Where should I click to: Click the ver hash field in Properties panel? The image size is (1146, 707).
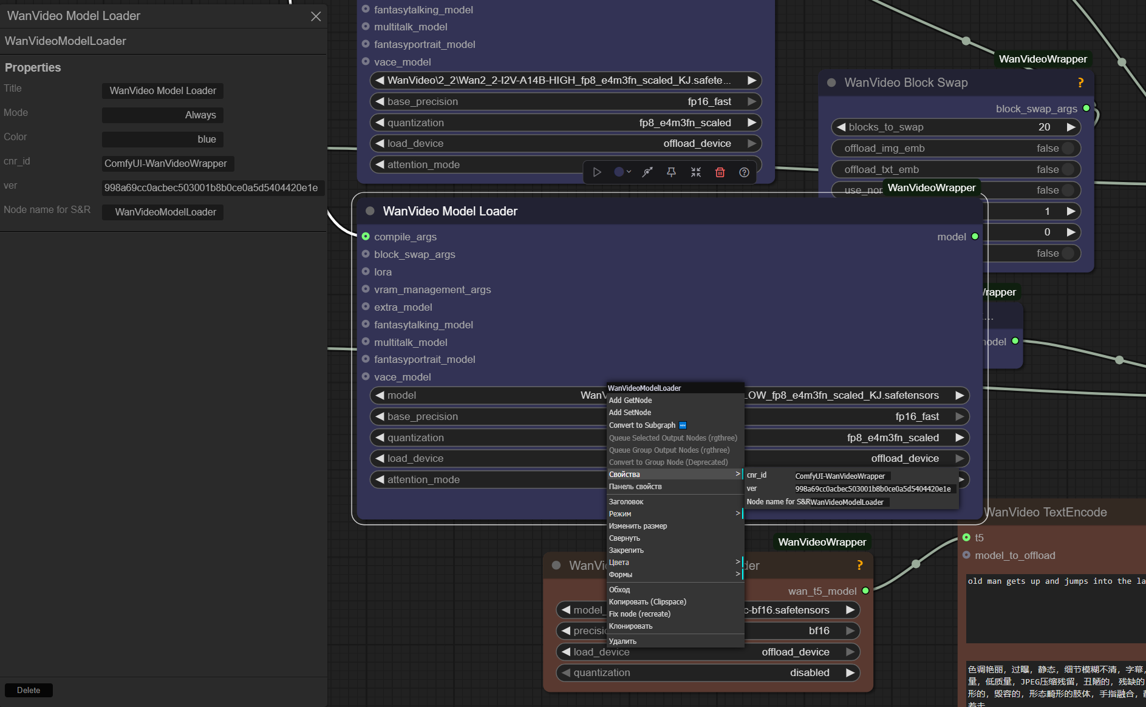pyautogui.click(x=213, y=188)
